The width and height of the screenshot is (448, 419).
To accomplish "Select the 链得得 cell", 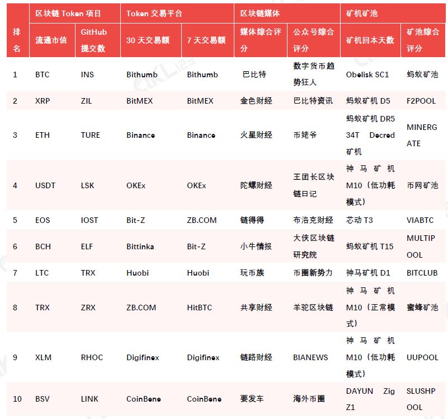I will point(252,220).
